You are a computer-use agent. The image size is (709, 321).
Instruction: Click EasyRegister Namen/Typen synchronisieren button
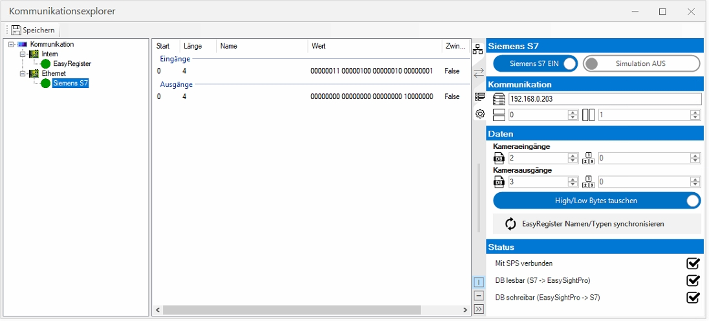[x=596, y=224]
